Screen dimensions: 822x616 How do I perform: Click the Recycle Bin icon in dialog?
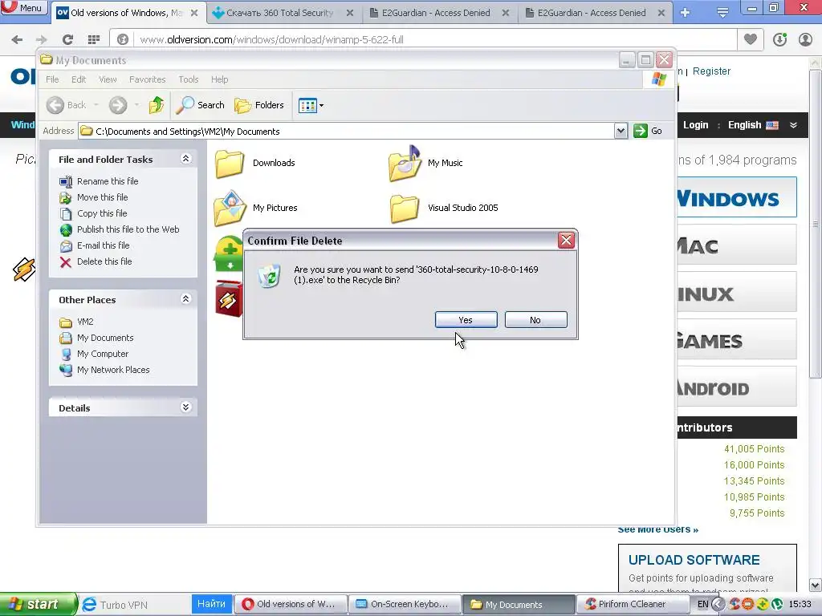270,276
